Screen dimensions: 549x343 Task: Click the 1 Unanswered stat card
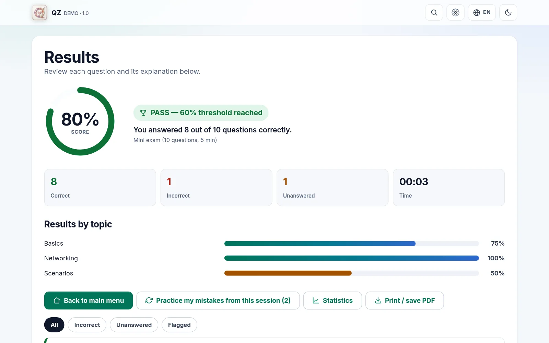click(x=332, y=188)
